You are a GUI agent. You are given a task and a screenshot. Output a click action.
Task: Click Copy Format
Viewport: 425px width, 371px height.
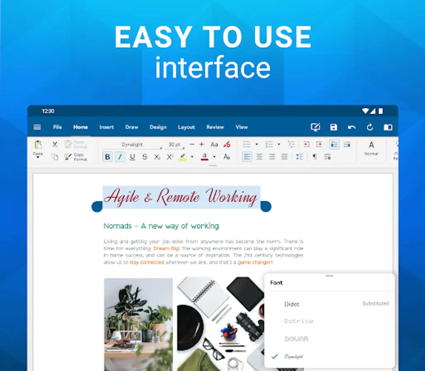[x=76, y=157]
